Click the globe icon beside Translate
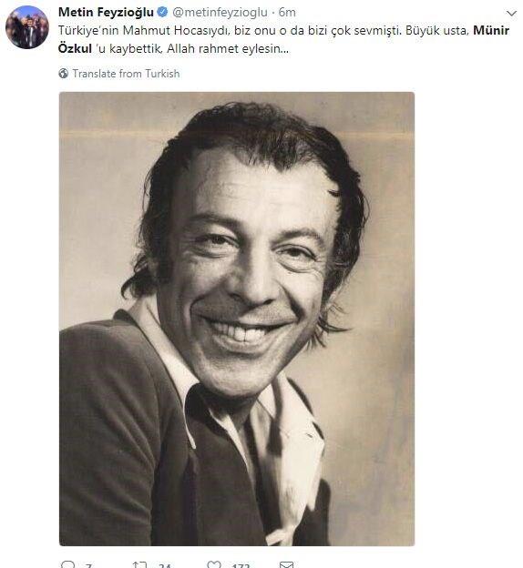The width and height of the screenshot is (523, 568). 64,74
